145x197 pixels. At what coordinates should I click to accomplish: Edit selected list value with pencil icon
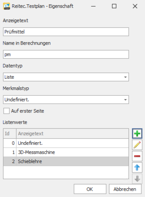(x=137, y=145)
